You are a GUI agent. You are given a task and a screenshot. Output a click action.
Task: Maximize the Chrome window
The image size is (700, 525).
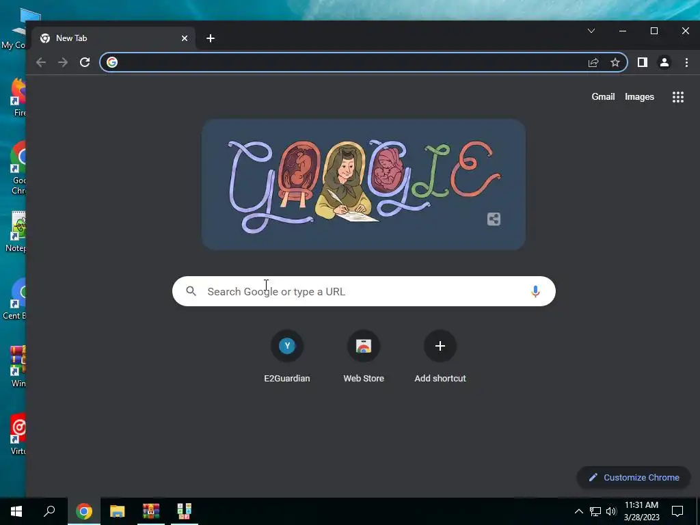(x=654, y=31)
